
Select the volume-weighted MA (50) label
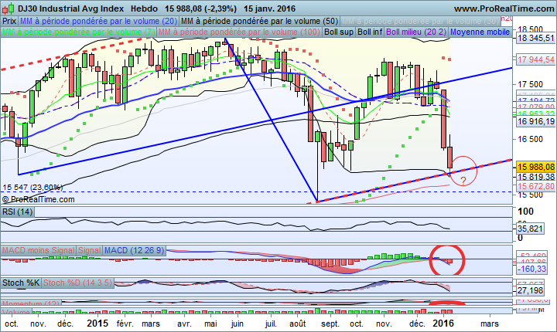259,22
